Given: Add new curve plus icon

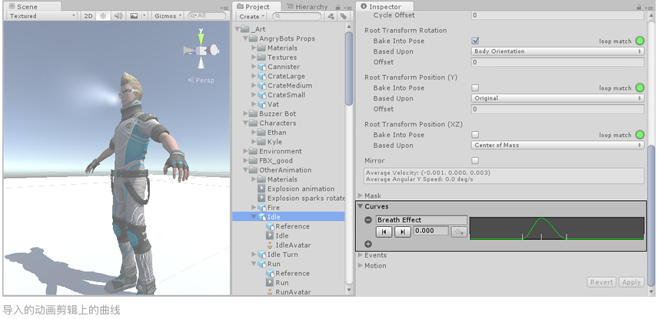Looking at the screenshot, I should coord(368,244).
